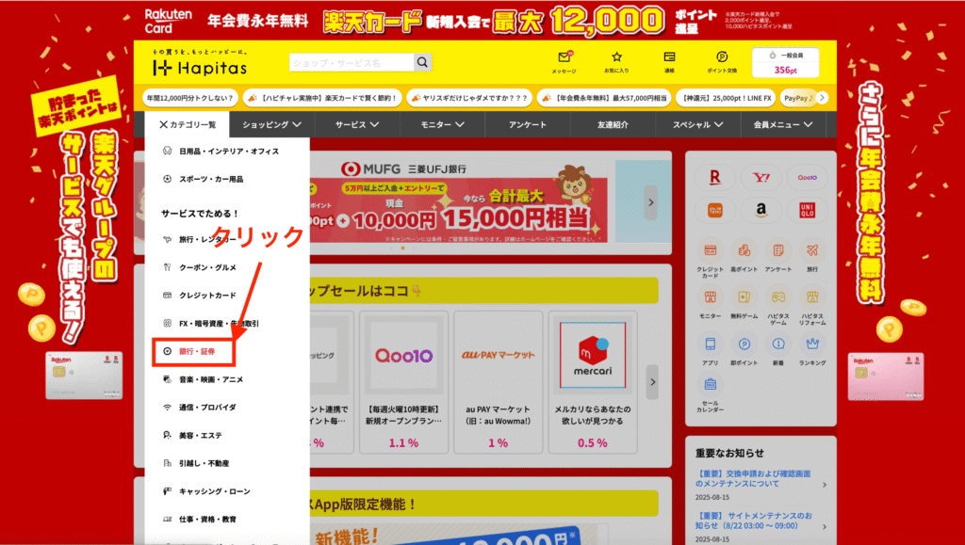Click the Hapitas logo
Screen dimensions: 965x545
pyautogui.click(x=200, y=64)
